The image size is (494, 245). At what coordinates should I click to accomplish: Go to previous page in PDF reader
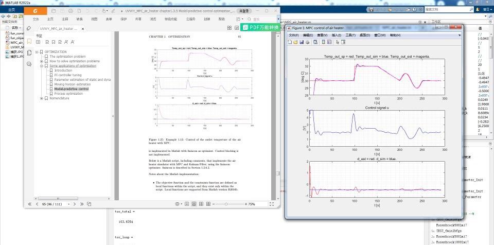pyautogui.click(x=37, y=204)
